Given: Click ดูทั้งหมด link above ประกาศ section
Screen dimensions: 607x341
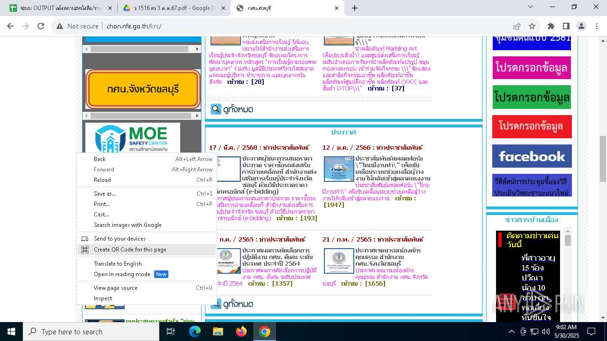Looking at the screenshot, I should point(232,109).
